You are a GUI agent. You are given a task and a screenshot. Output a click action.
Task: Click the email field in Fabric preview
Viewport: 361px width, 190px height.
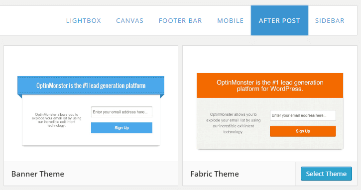[303, 115]
